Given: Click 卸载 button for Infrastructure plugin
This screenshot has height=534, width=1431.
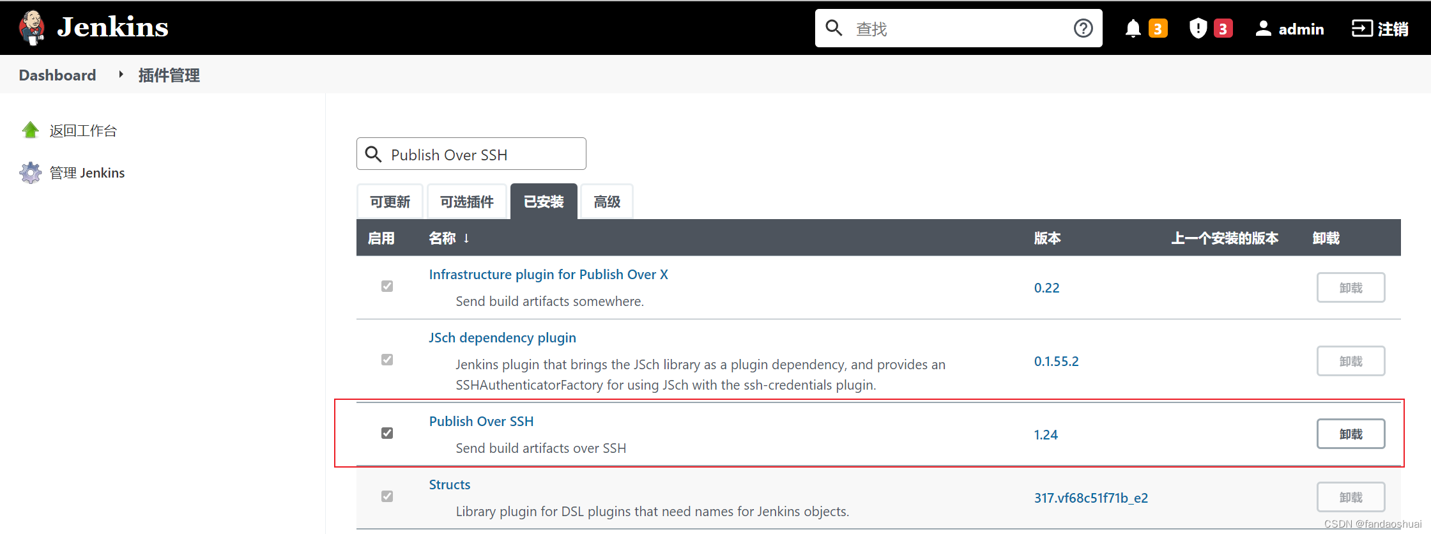Looking at the screenshot, I should pos(1351,287).
